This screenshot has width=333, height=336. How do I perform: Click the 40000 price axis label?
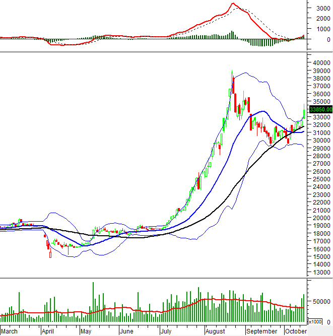(321, 62)
